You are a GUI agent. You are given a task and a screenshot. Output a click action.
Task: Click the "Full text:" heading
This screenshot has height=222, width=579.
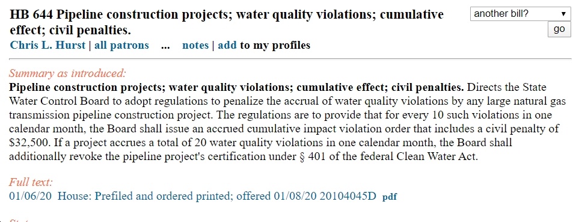[31, 182]
